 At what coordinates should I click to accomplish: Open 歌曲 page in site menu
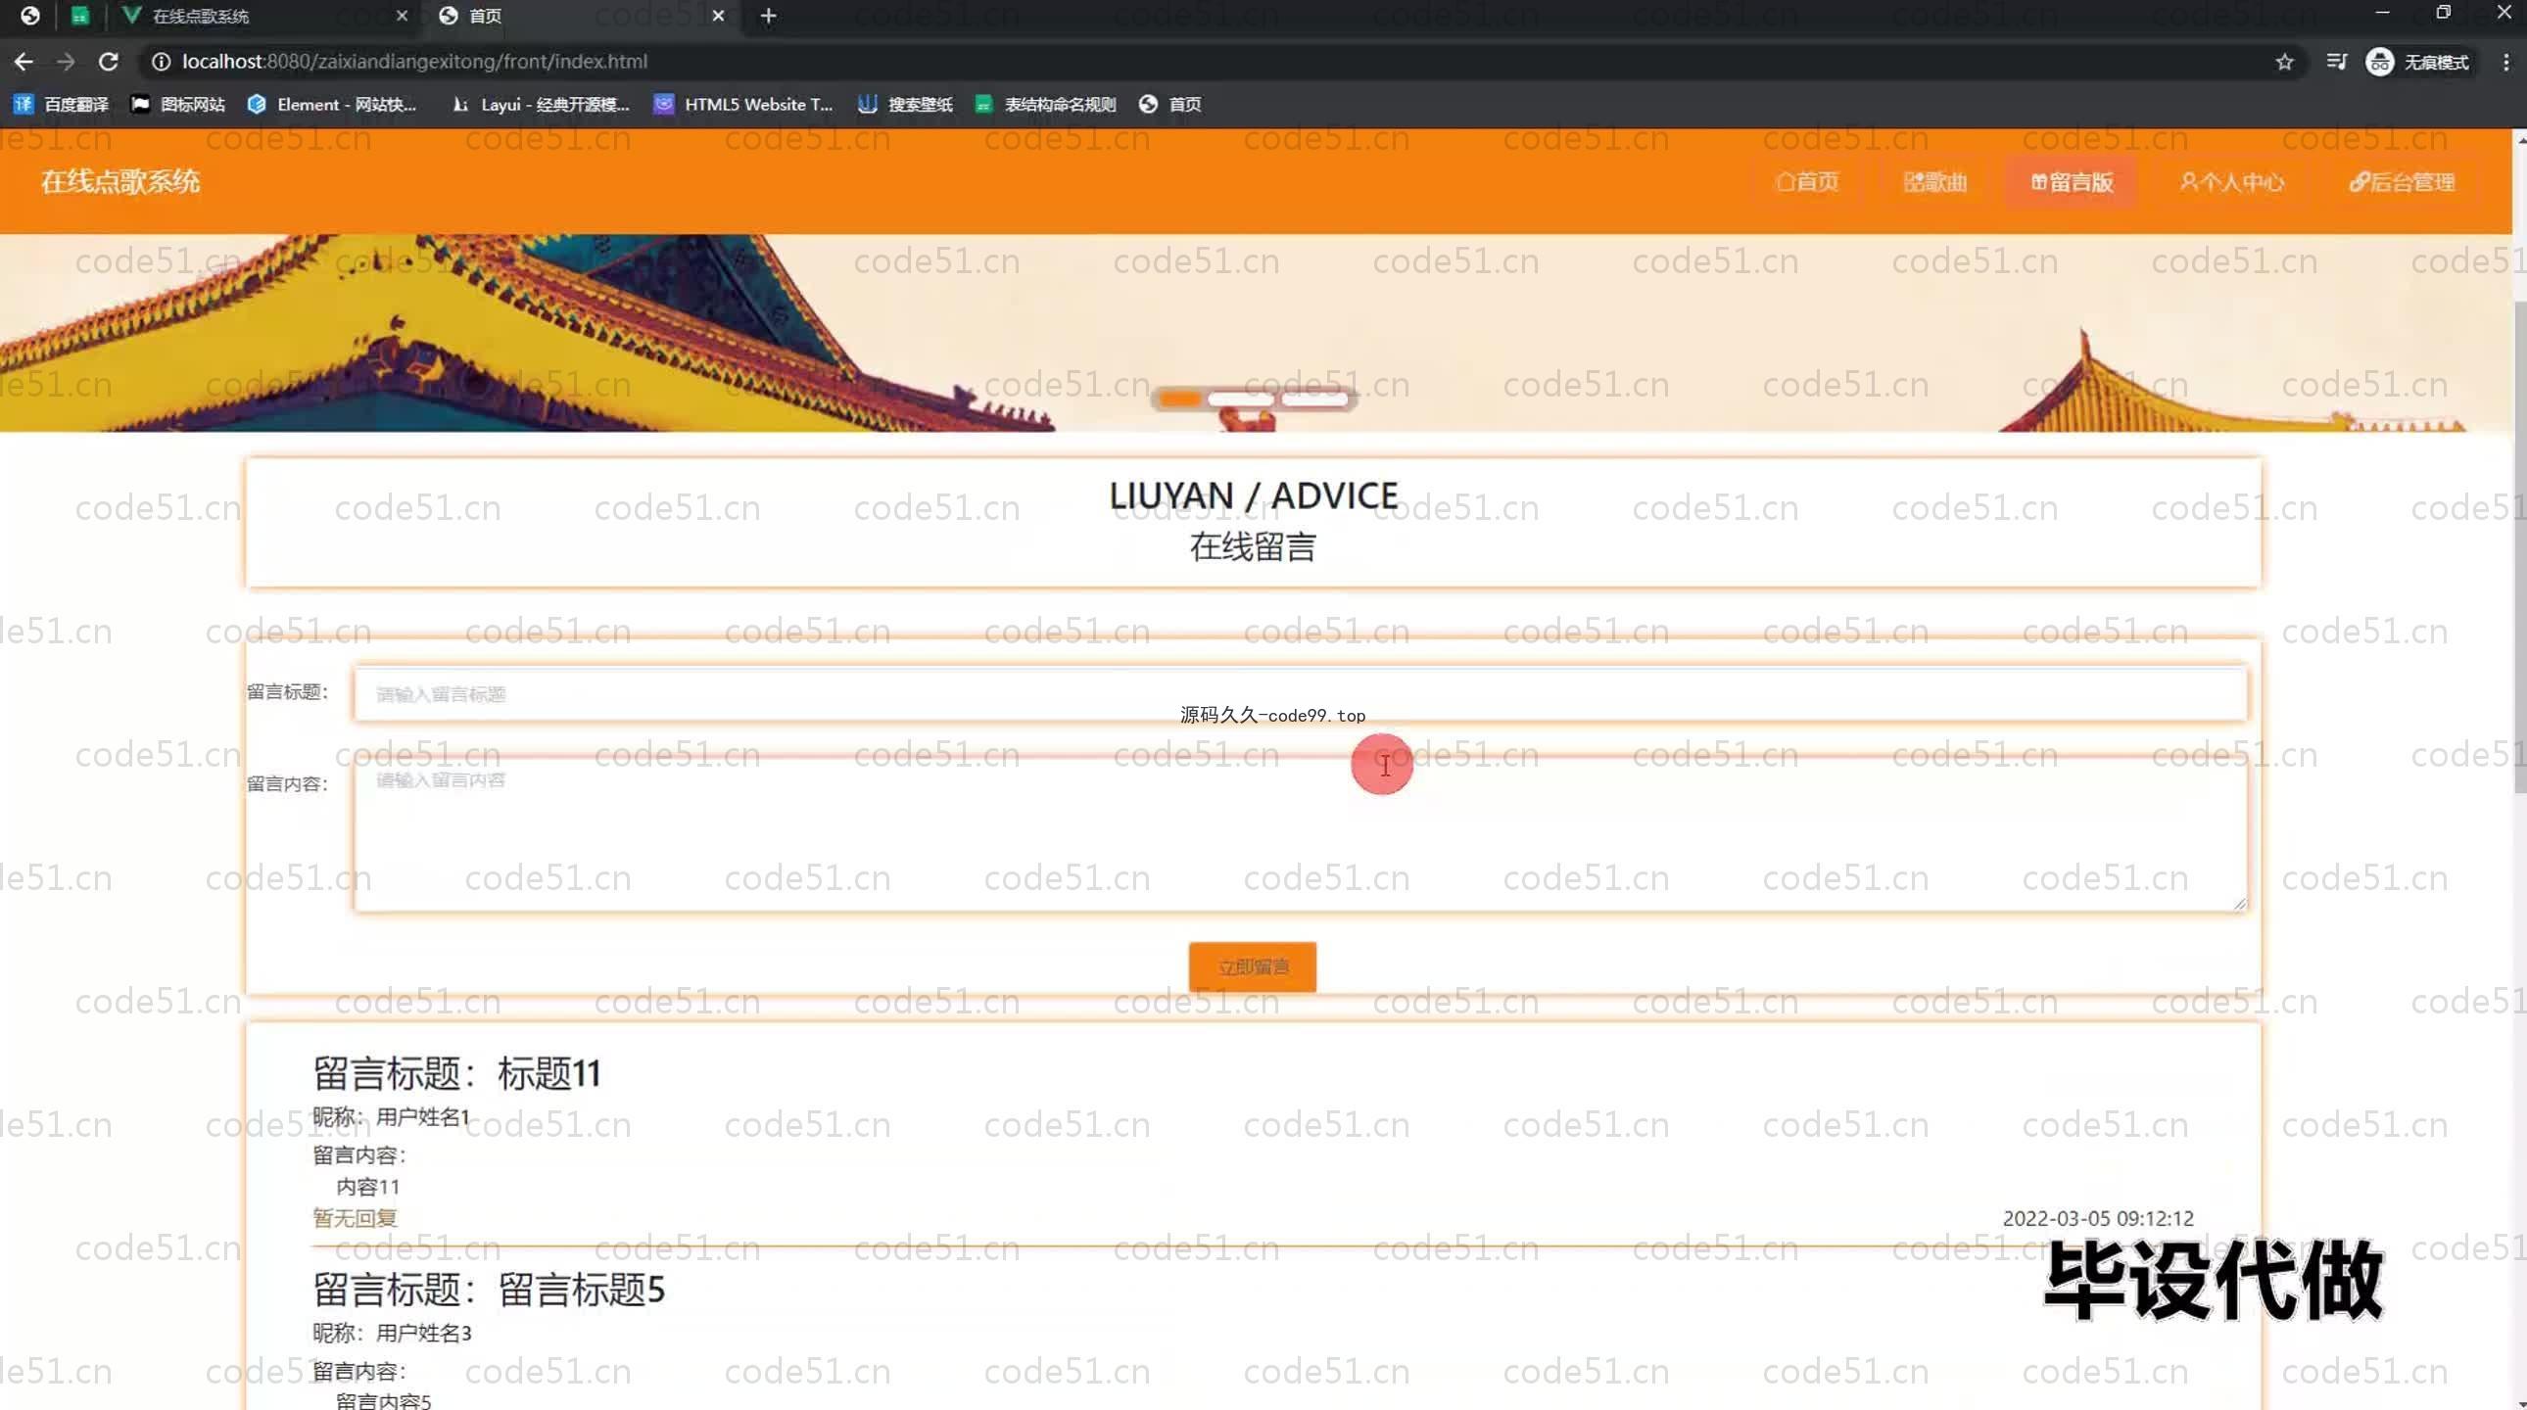pyautogui.click(x=1934, y=182)
